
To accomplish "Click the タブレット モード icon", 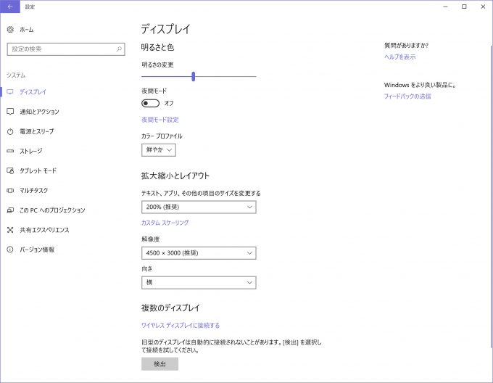I will point(10,170).
